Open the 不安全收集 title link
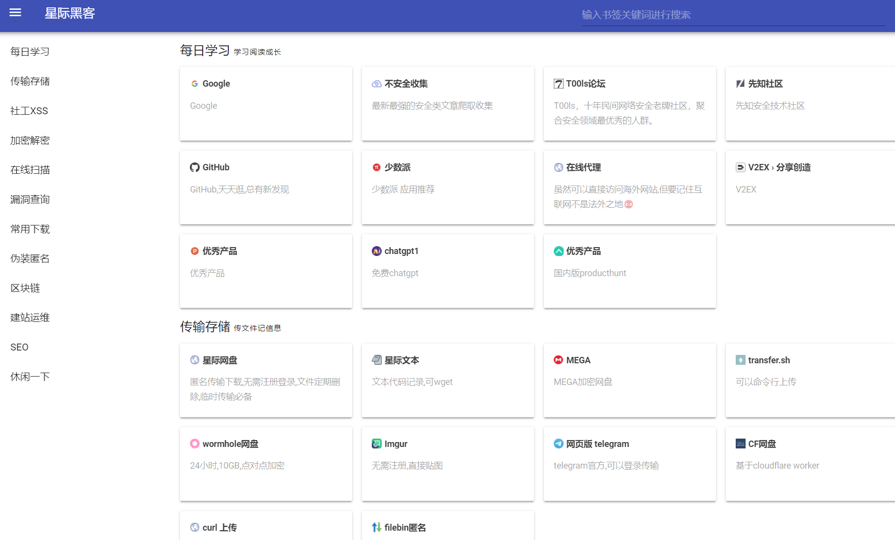 pos(406,84)
